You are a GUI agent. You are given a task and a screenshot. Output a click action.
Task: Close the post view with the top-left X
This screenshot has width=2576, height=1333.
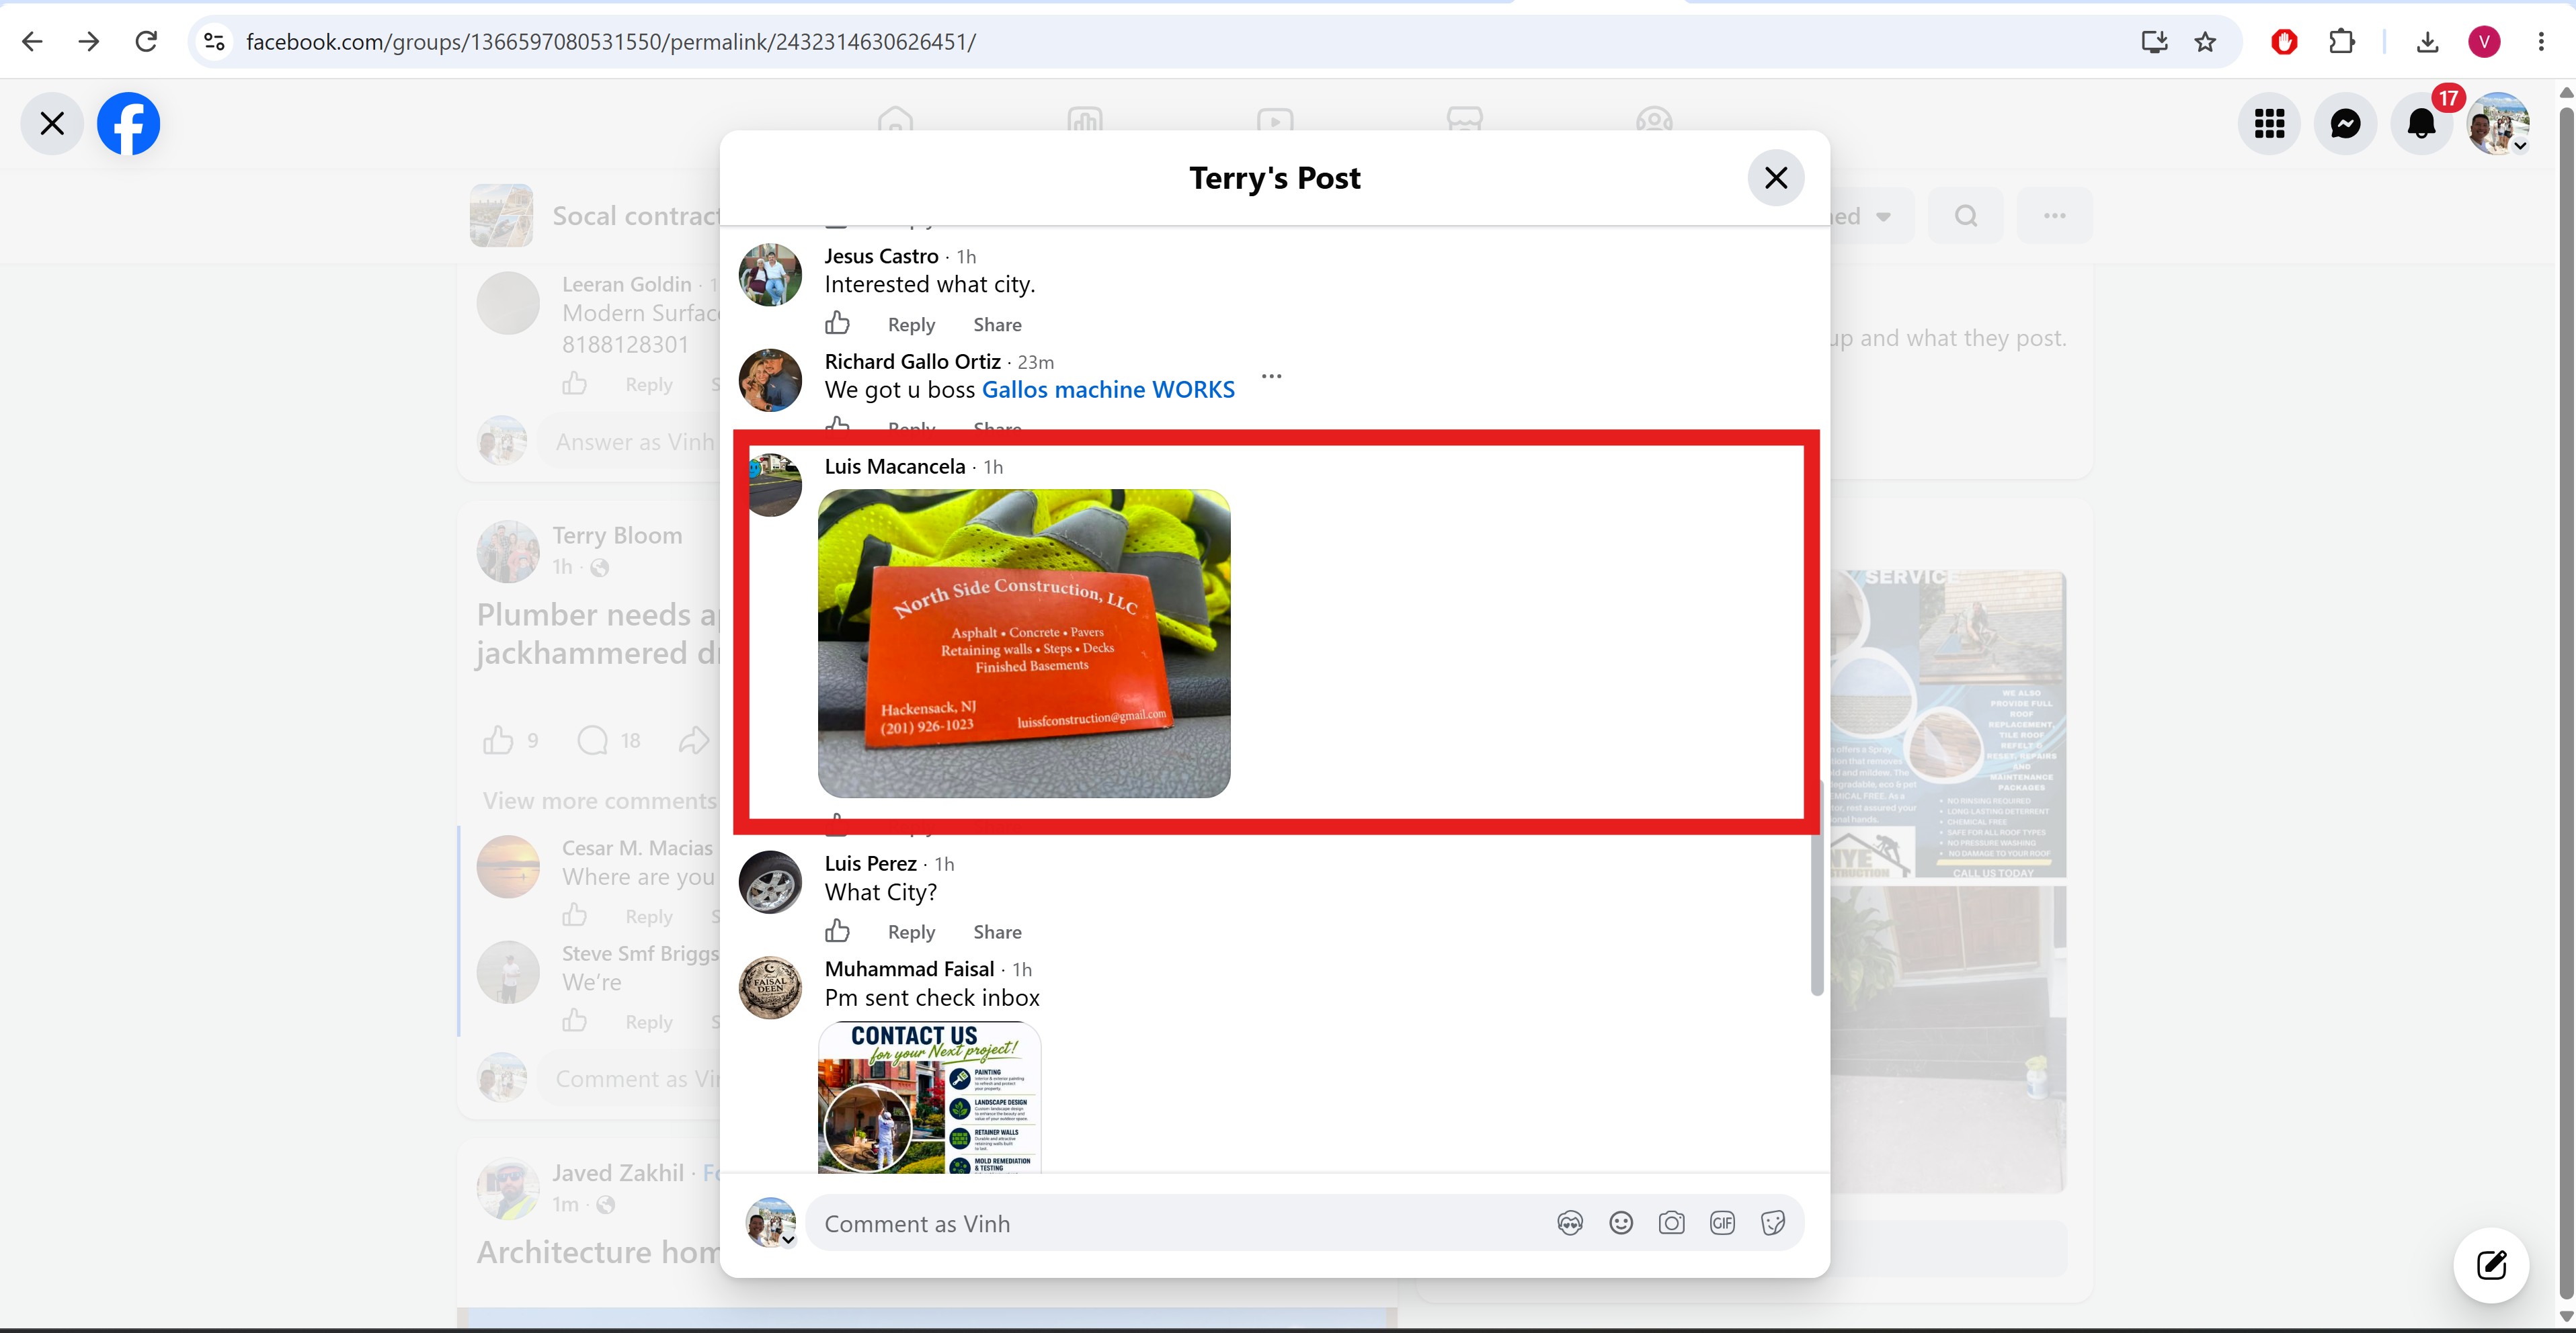coord(52,123)
